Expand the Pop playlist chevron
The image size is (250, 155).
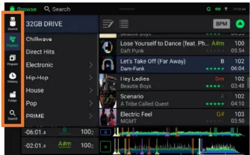(x=91, y=104)
